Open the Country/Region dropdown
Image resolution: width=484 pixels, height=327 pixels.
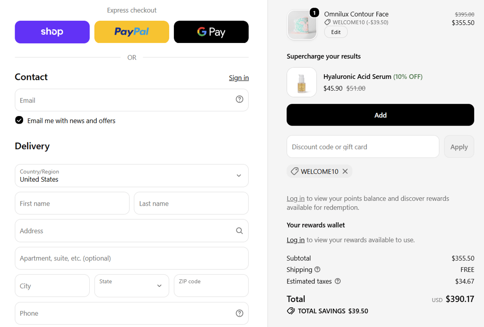pos(131,176)
